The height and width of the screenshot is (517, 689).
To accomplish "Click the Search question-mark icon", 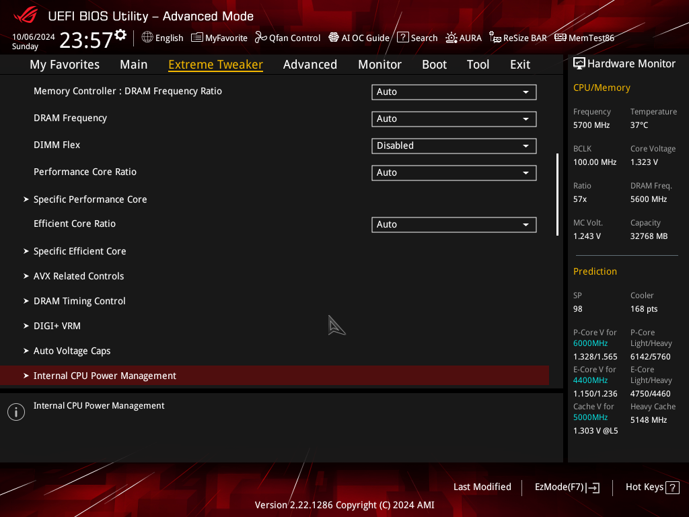I will tap(402, 38).
